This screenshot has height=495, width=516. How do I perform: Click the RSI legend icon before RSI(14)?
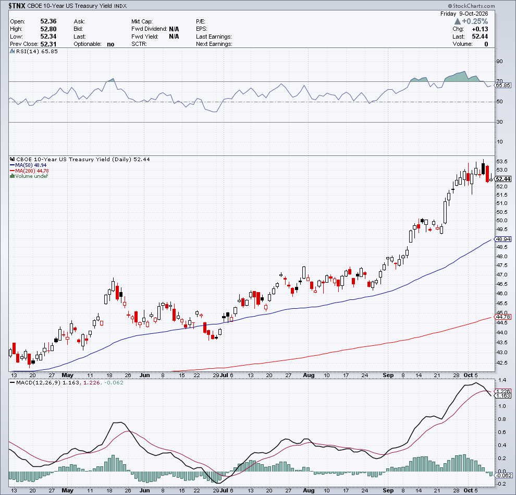click(x=12, y=51)
